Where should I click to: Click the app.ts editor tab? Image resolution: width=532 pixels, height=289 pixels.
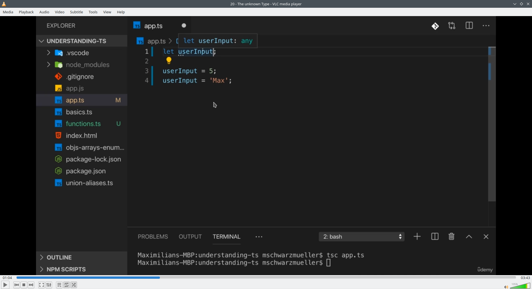159,26
